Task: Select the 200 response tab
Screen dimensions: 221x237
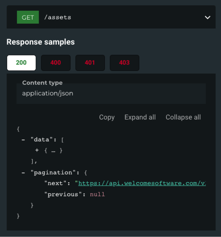Action: 21,63
